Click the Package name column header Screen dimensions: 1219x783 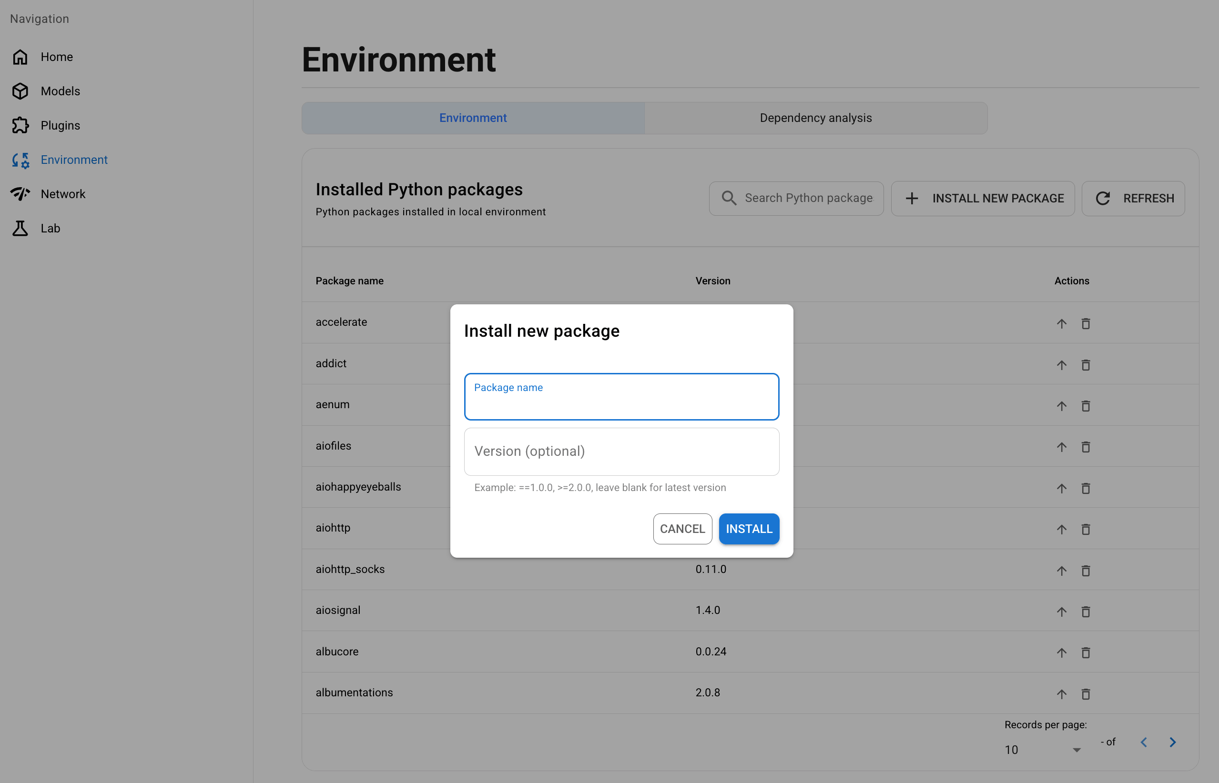tap(349, 281)
